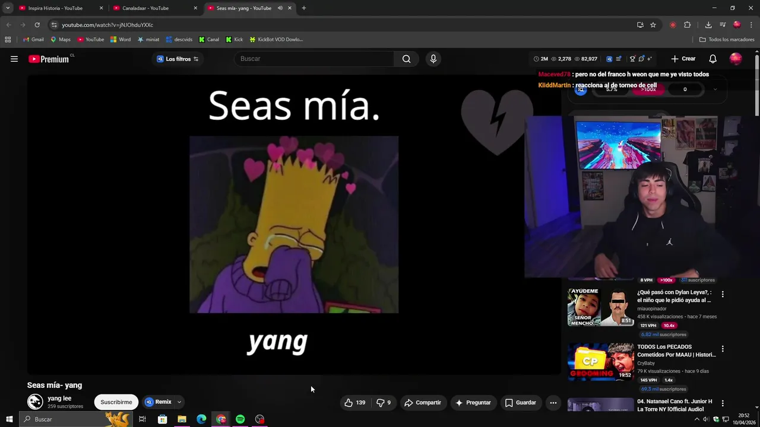Open Chrome profile avatar in toolbar
The height and width of the screenshot is (427, 760).
click(737, 25)
